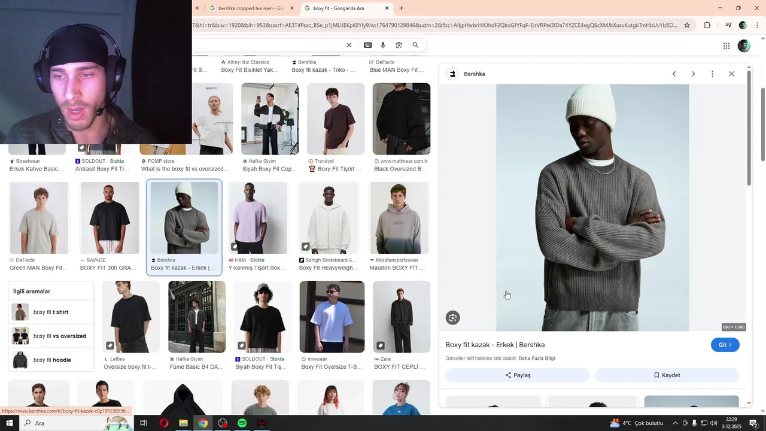The image size is (766, 431).
Task: Open mattwear Black Oversized sweater thumbnail
Action: click(402, 119)
